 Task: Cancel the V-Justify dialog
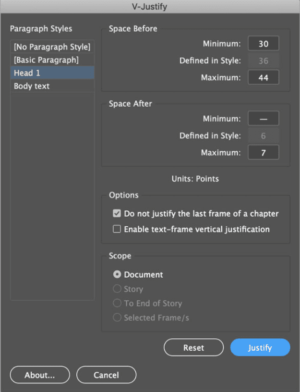(106, 375)
